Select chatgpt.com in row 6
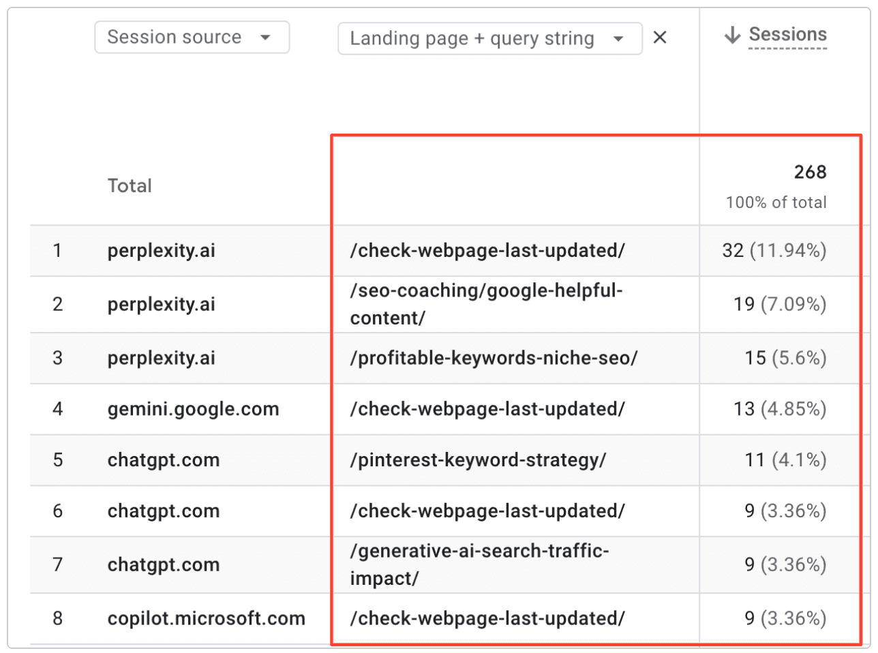This screenshot has width=878, height=653. pos(164,511)
